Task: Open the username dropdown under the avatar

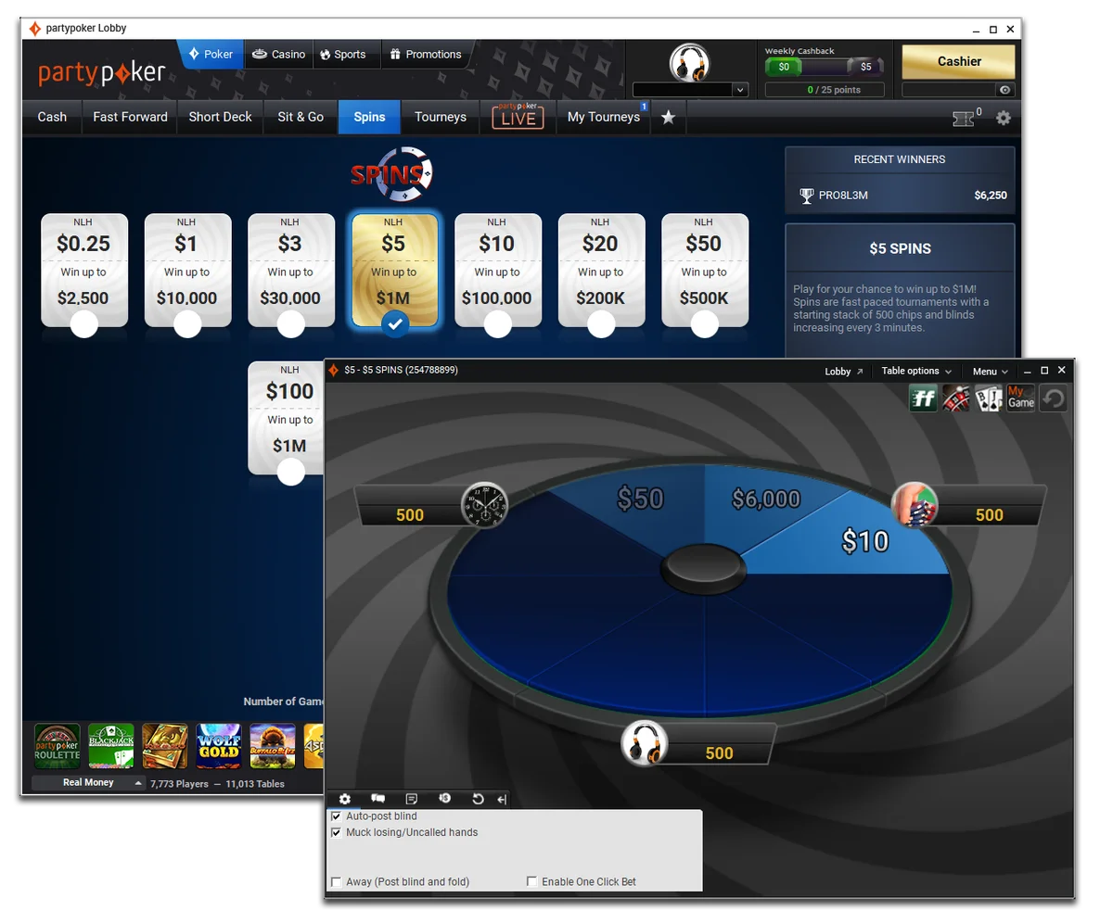Action: point(690,90)
